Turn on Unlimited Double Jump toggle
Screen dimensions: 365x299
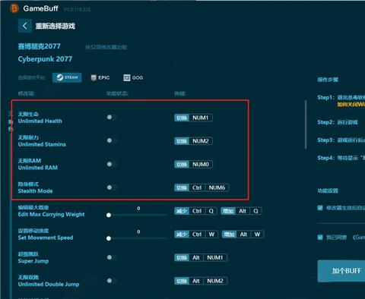point(111,281)
